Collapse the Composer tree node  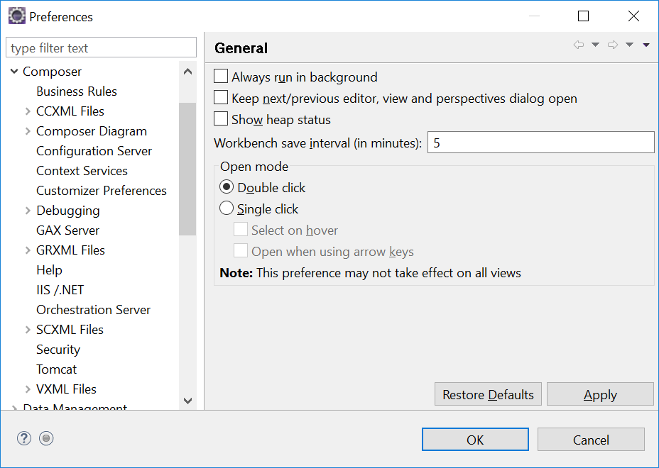[14, 72]
